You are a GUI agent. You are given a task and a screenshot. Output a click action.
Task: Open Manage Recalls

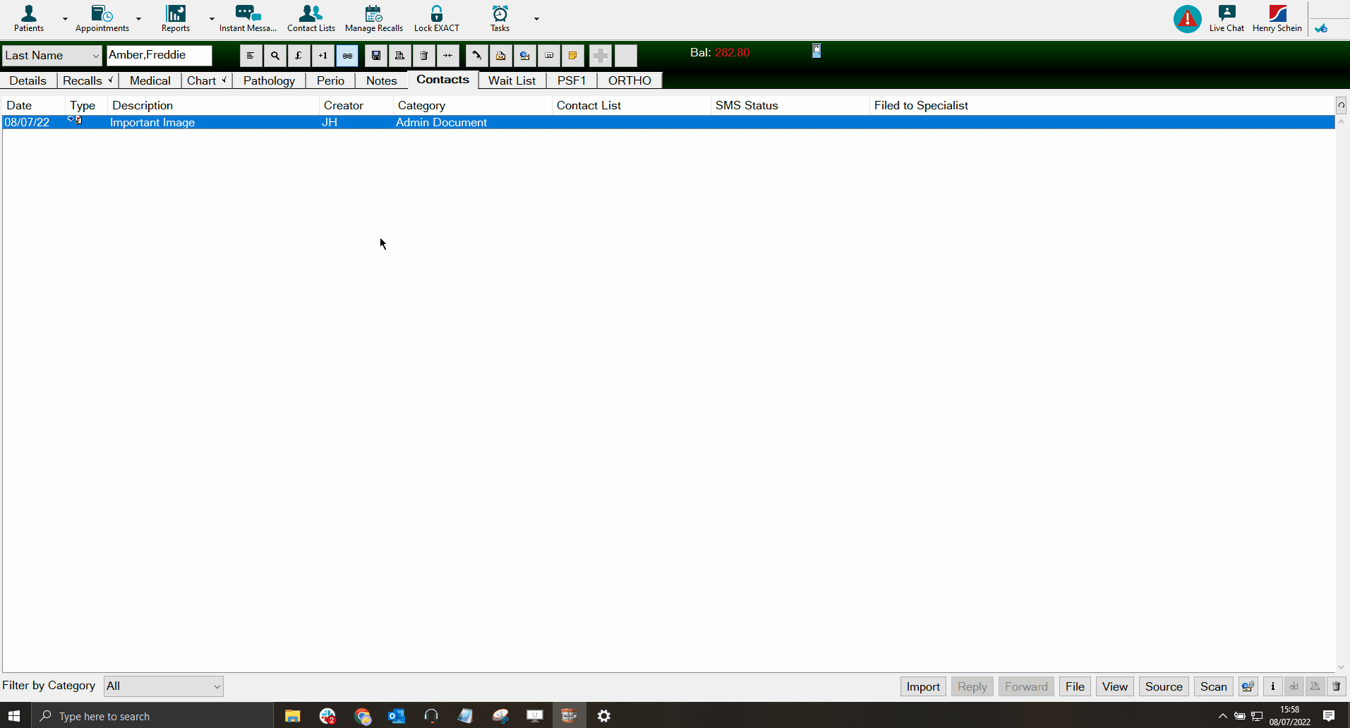coord(374,18)
